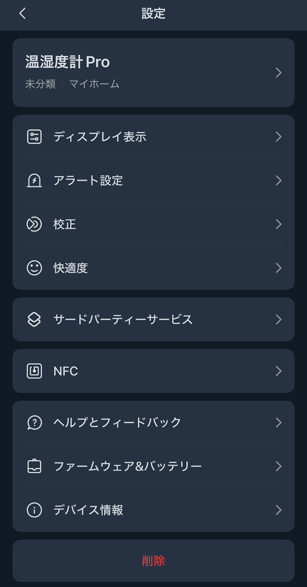Tap the 温湿度計 Pro device name

tap(68, 62)
